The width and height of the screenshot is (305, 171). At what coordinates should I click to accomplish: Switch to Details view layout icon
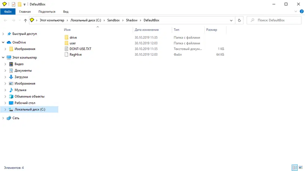coord(295,167)
